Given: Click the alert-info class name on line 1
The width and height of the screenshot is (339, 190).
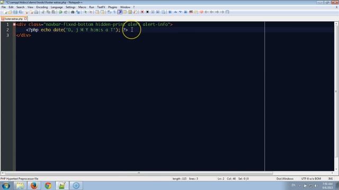Looking at the screenshot, I should 155,24.
